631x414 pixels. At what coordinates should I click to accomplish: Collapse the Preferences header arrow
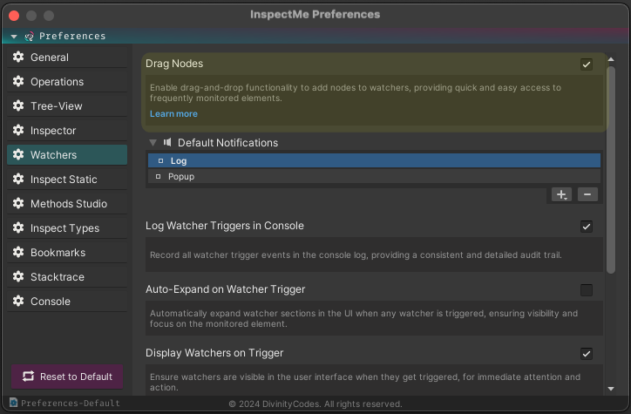(x=14, y=37)
